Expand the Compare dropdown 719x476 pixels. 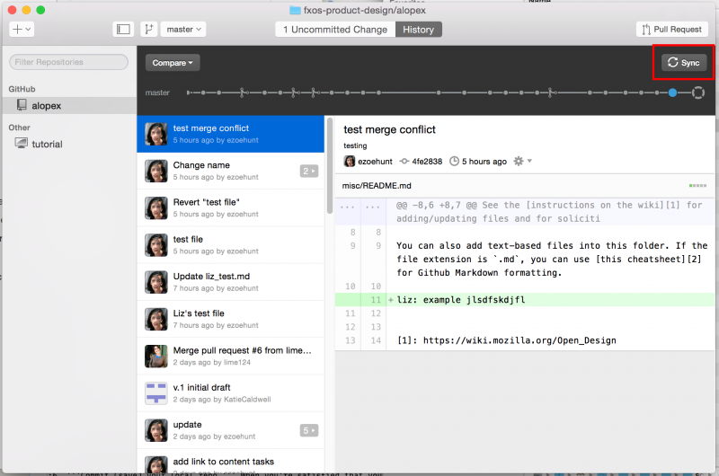[173, 63]
